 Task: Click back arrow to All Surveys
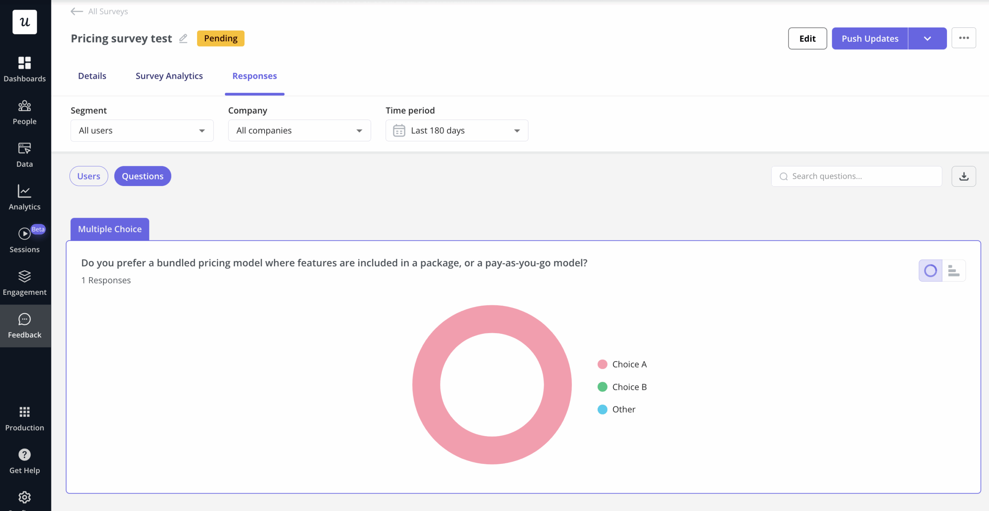pos(76,12)
